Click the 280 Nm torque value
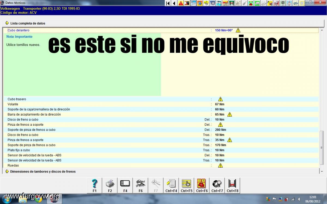Screen dimensions: 327x204 click(220, 130)
